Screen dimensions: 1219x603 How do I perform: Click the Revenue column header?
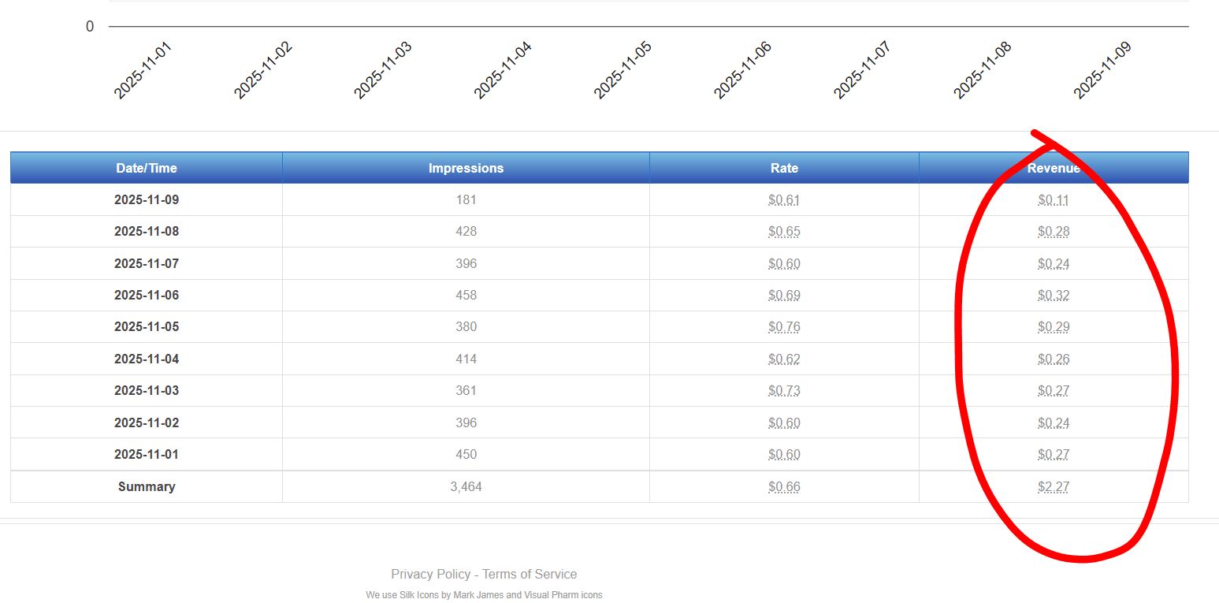coord(1054,168)
